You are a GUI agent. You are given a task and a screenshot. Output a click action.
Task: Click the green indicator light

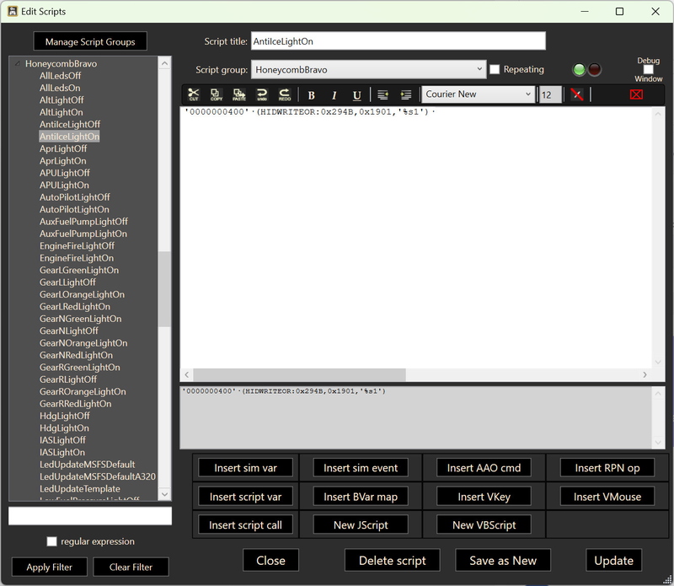coord(578,70)
